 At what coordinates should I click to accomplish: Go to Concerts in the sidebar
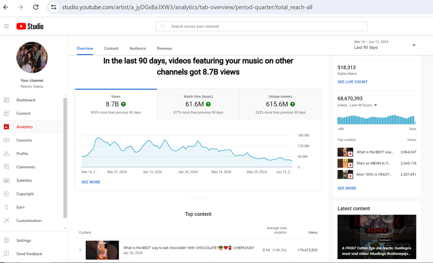coord(32,140)
